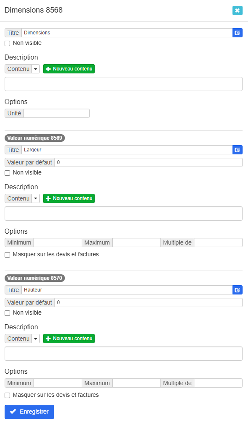The width and height of the screenshot is (248, 422).
Task: Tick Masquer sur les devis for Largeur
Action: (8, 255)
